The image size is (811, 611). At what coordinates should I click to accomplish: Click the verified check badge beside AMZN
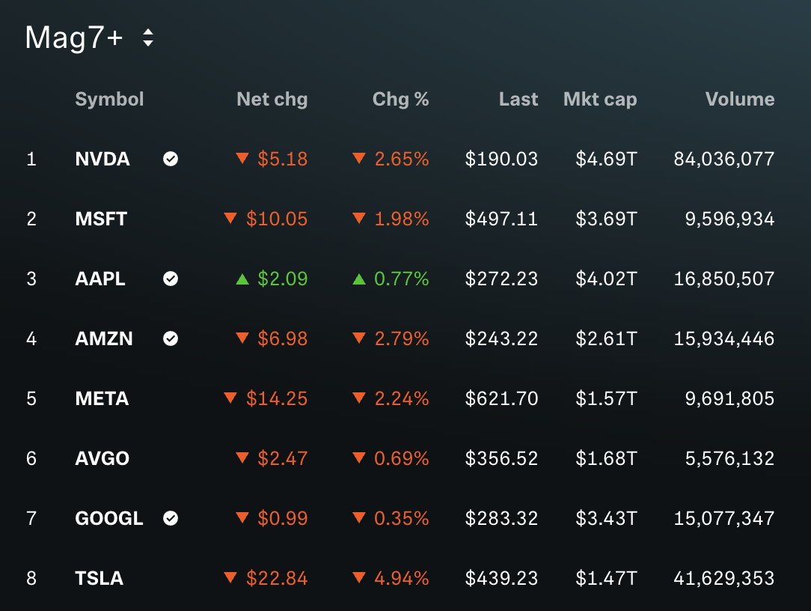[x=171, y=338]
